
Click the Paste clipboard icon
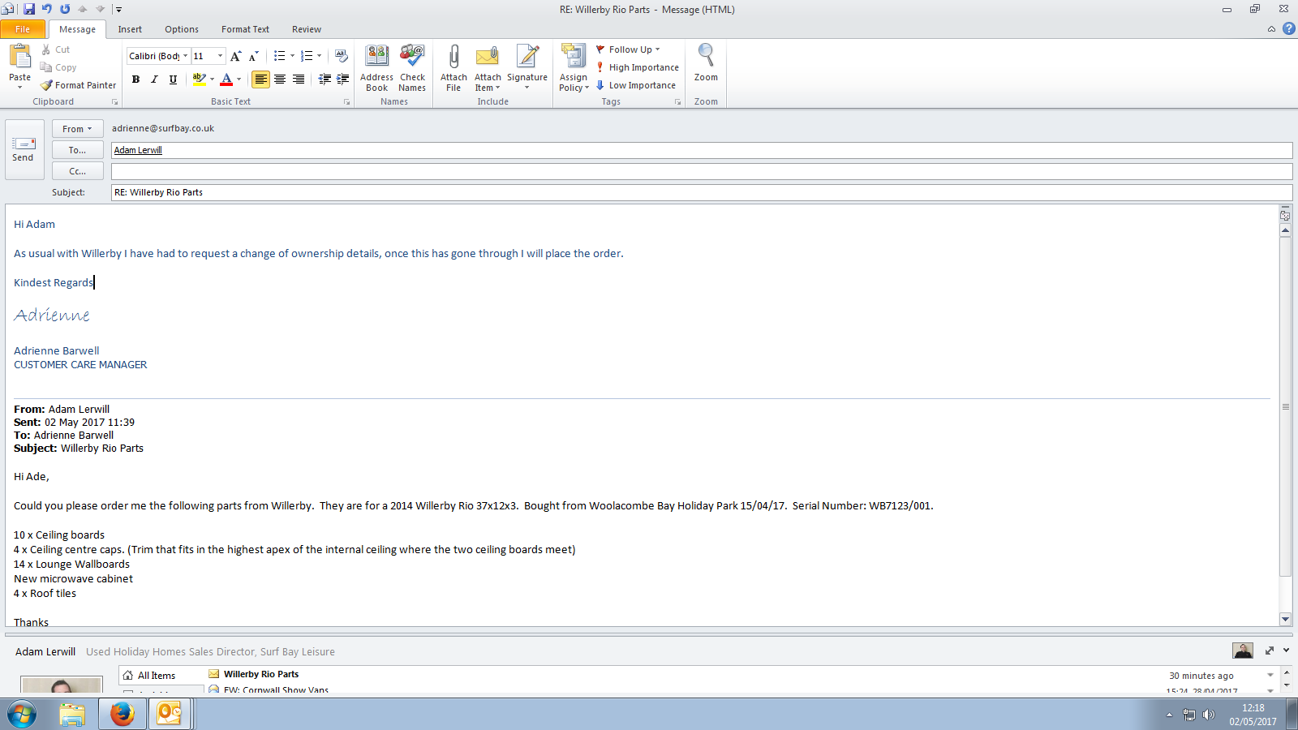point(19,57)
